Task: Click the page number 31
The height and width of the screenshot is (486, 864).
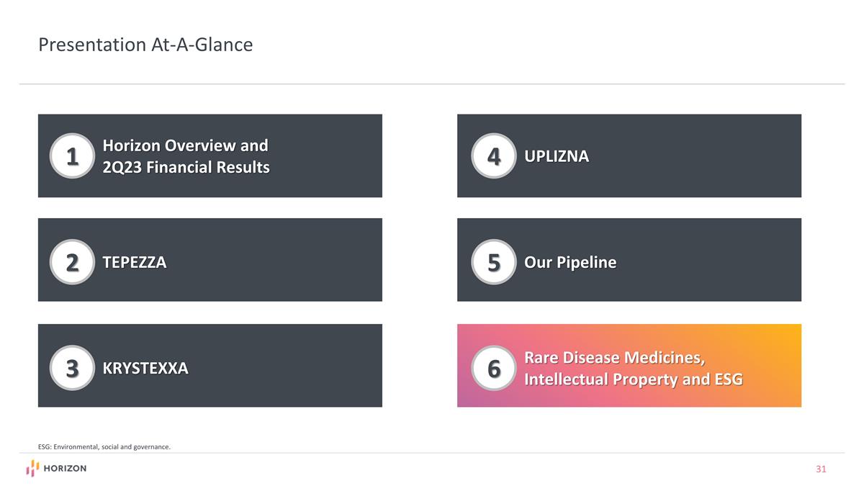Action: pyautogui.click(x=821, y=469)
